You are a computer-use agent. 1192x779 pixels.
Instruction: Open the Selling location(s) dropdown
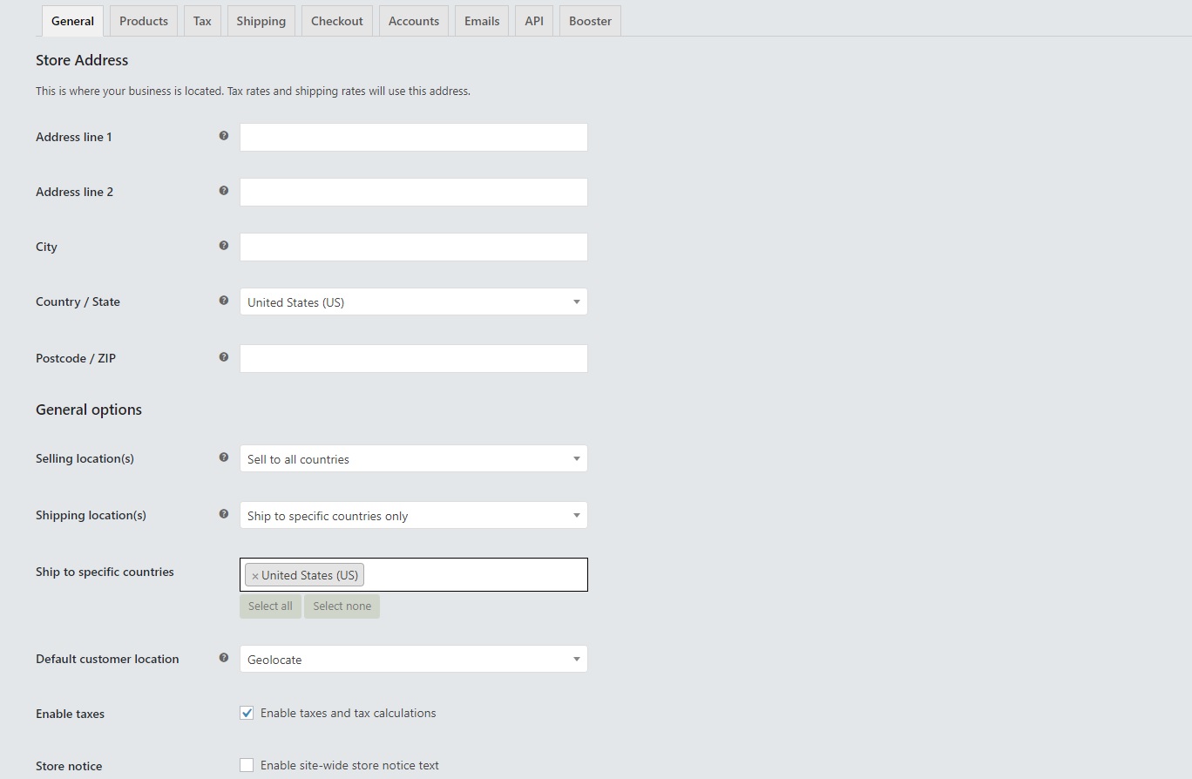click(x=414, y=458)
